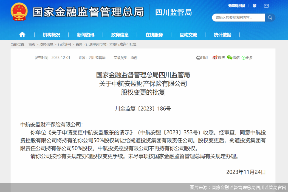288x192 pixels.
Task: Open the 在线服务 menu
Action: point(154,35)
